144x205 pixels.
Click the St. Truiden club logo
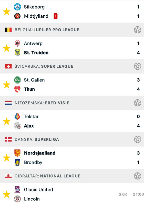[x=17, y=53]
